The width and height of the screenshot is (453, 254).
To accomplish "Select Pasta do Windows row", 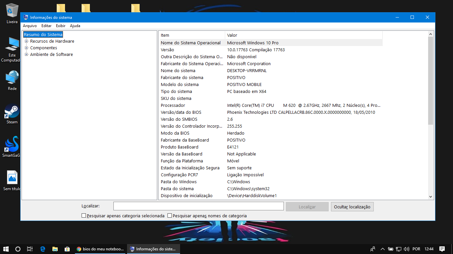I will click(x=271, y=182).
